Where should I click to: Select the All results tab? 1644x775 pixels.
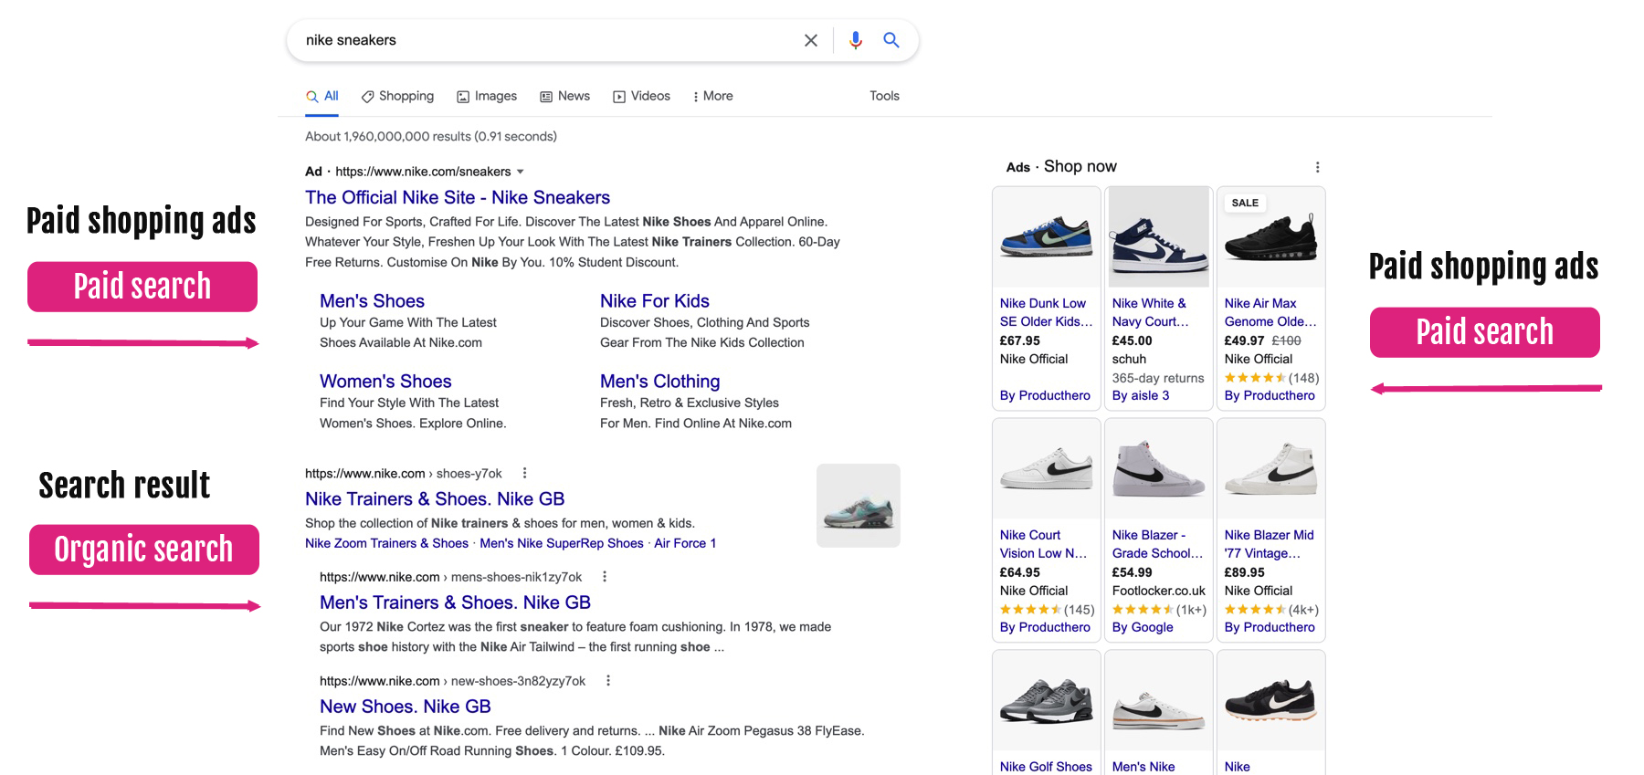(322, 96)
